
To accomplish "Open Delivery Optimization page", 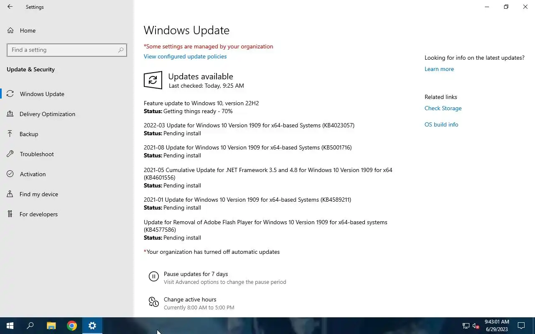I will [x=67, y=114].
